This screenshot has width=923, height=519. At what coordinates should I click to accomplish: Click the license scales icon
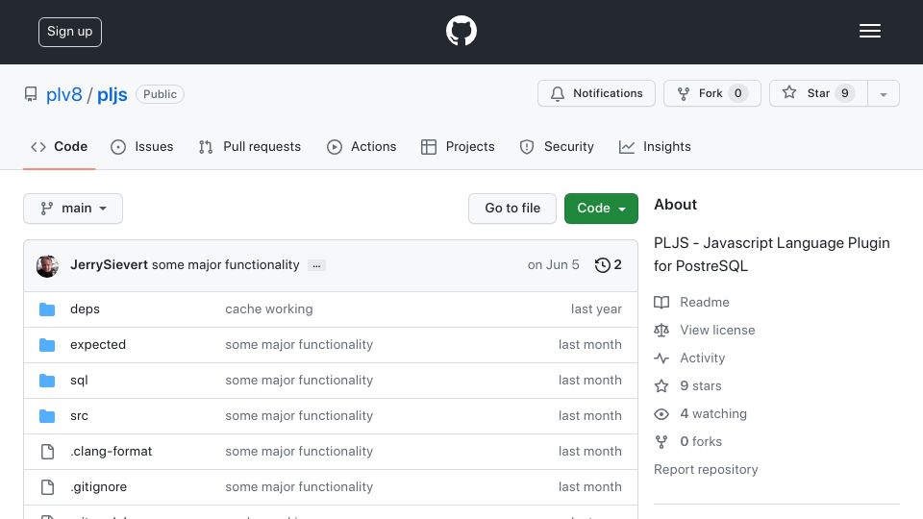click(661, 330)
